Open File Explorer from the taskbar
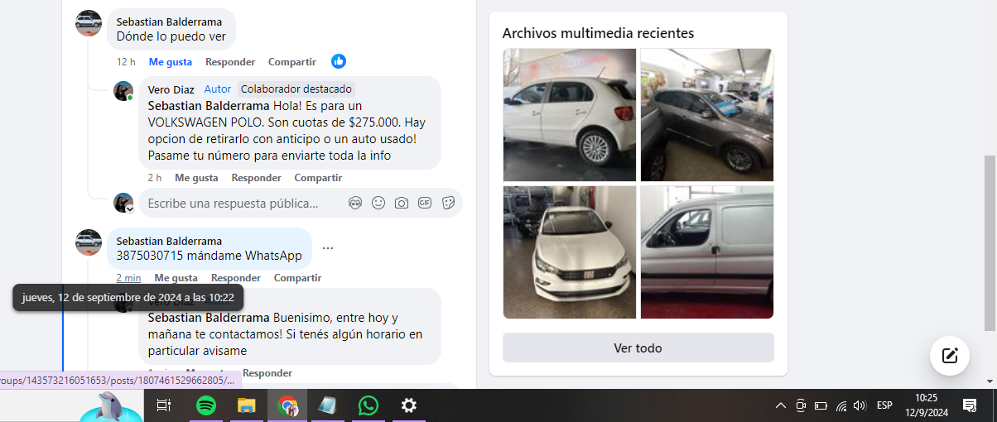Viewport: 997px width, 422px height. [246, 405]
